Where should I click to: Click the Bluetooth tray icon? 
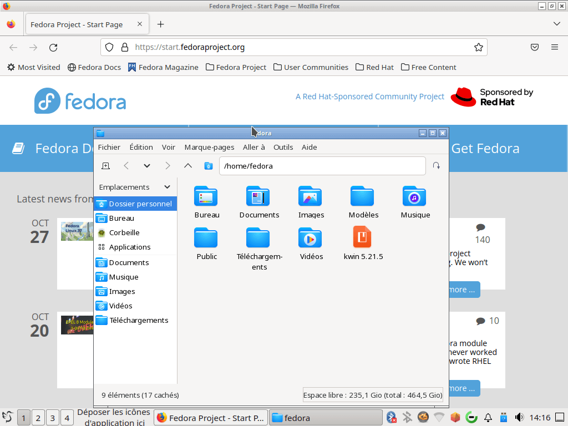point(391,417)
